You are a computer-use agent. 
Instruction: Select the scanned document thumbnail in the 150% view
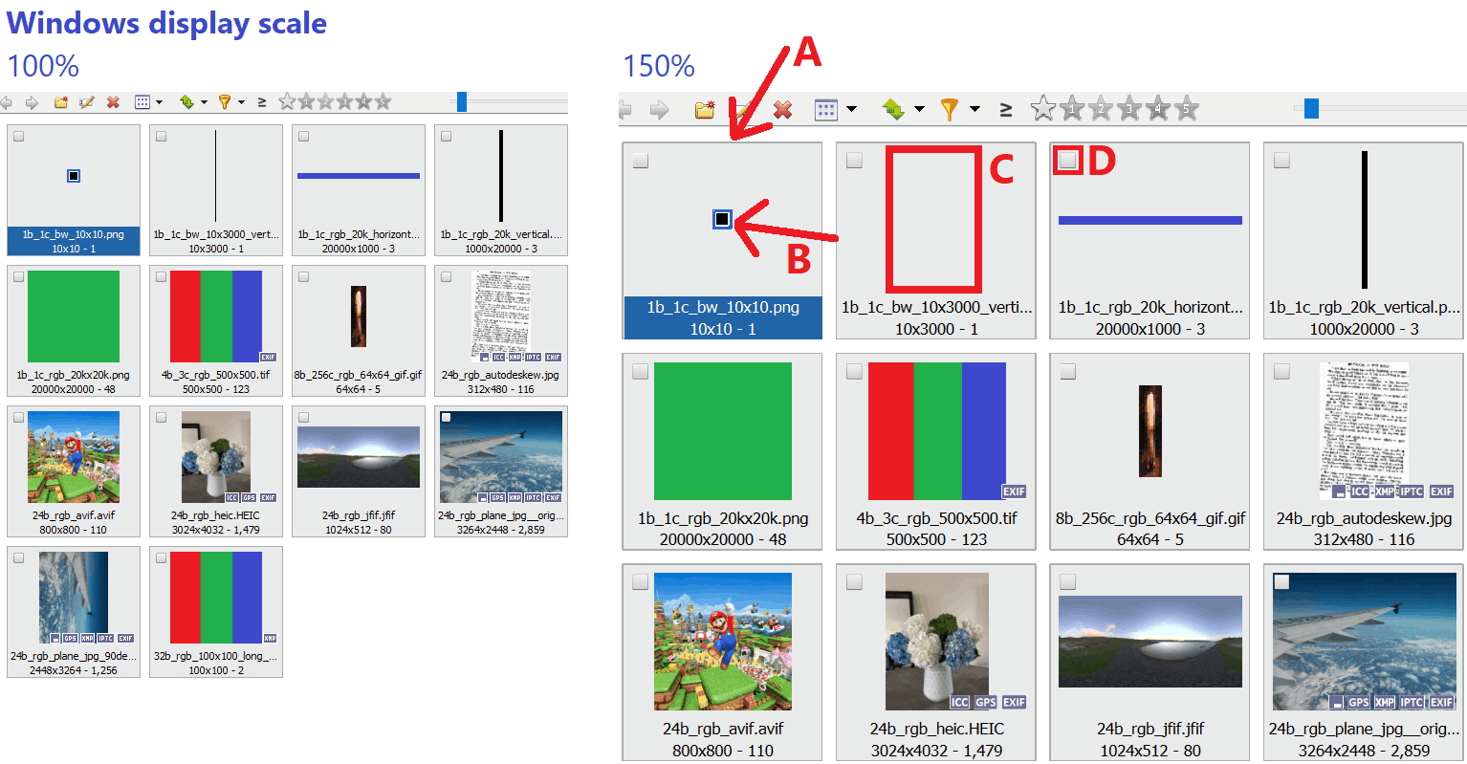[1365, 431]
